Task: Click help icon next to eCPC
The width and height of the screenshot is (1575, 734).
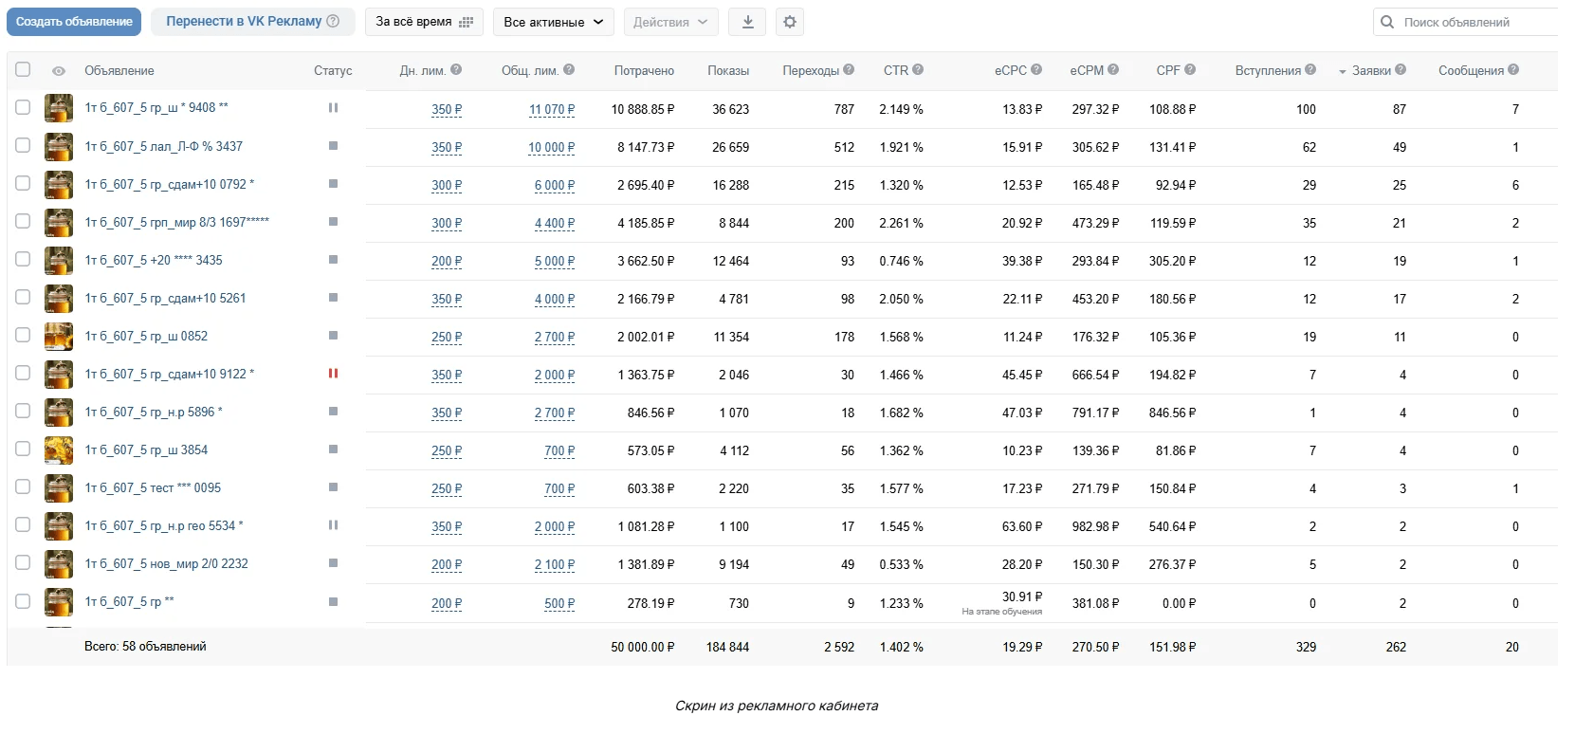Action: tap(1036, 69)
